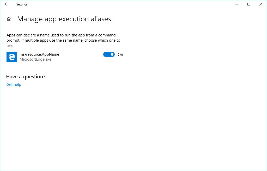This screenshot has width=267, height=171.
Task: Click the description line starting with prompt.
Action: 63,40
